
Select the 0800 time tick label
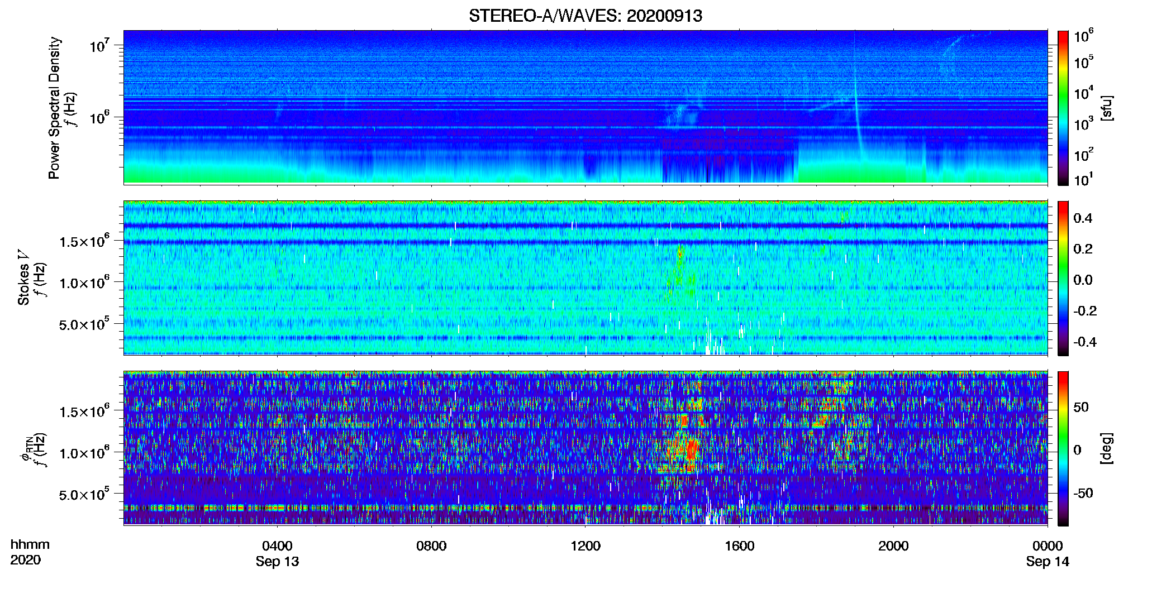pos(431,545)
